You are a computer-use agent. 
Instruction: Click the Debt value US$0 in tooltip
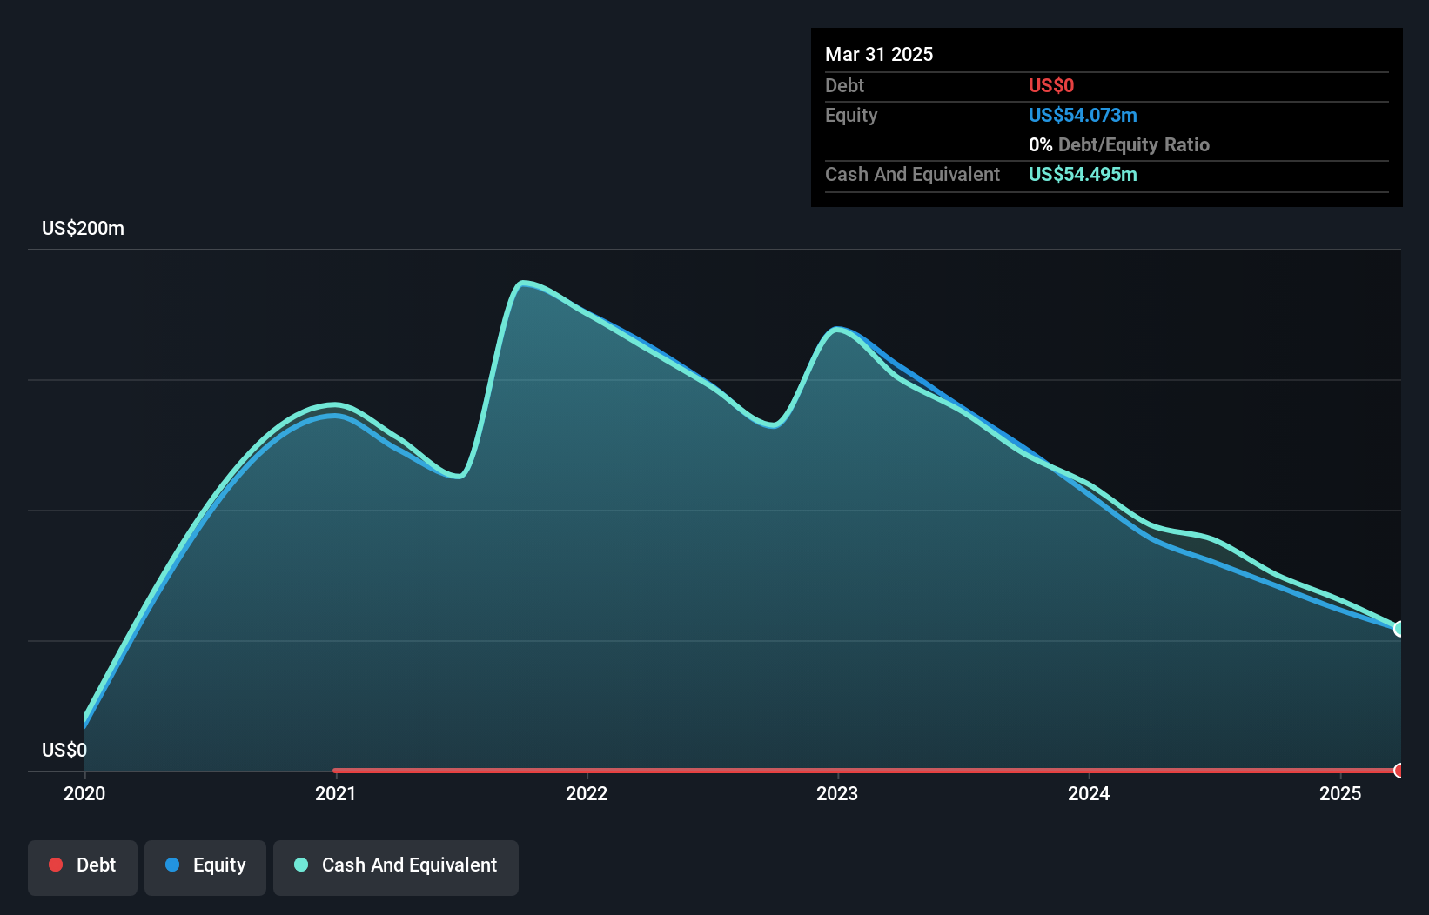tap(1051, 85)
